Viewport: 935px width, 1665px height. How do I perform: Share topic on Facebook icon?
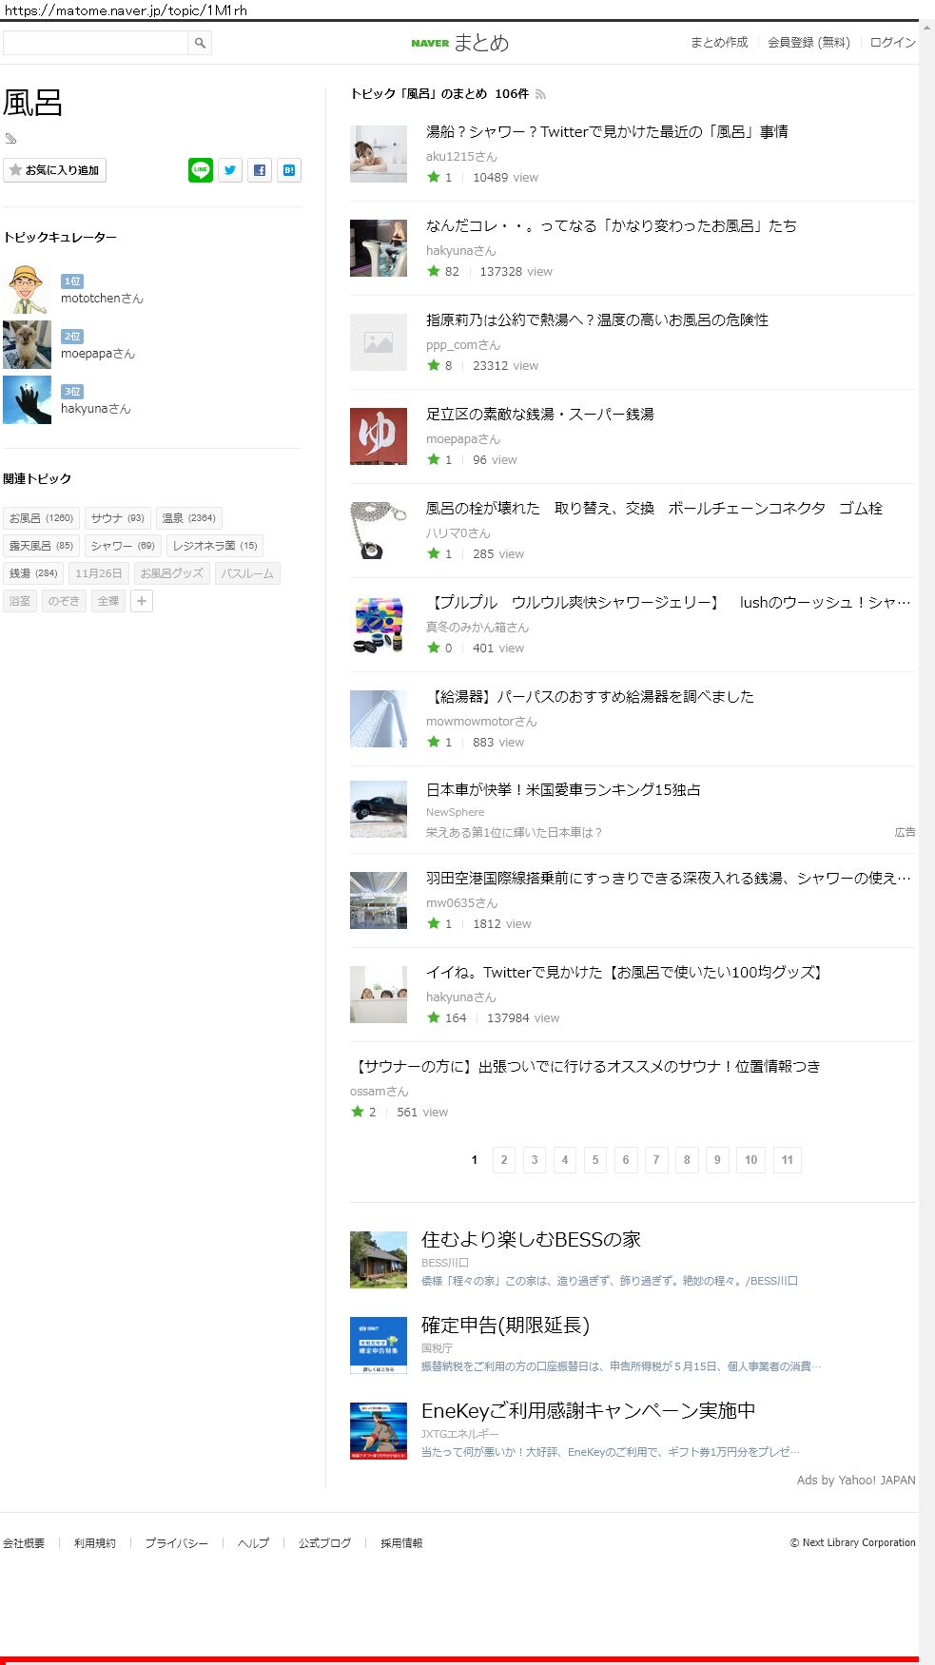coord(260,170)
